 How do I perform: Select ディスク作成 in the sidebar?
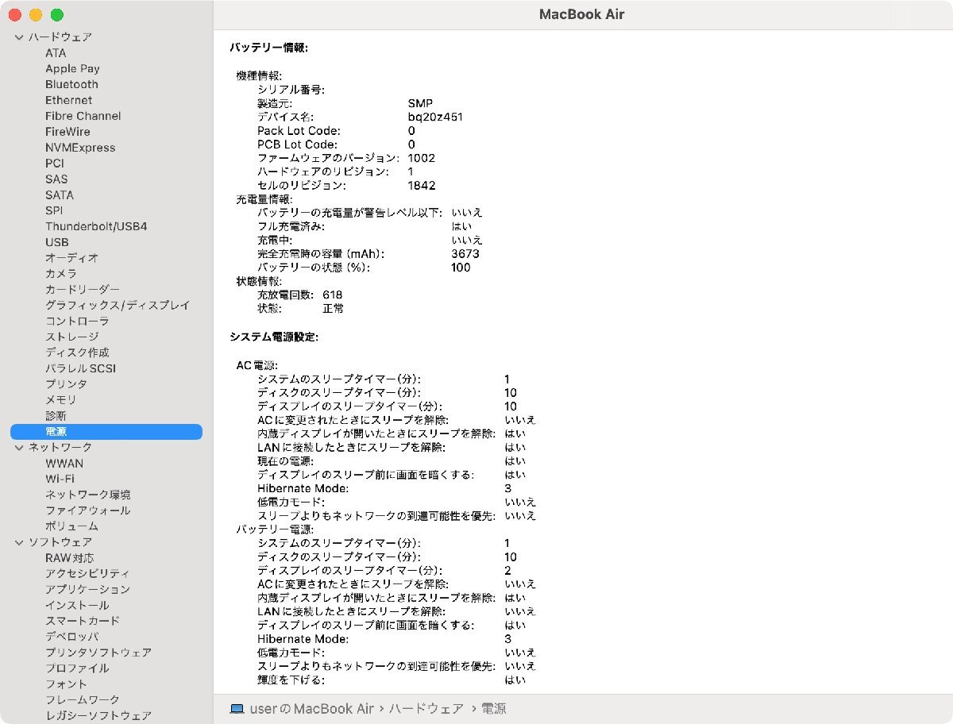[77, 352]
